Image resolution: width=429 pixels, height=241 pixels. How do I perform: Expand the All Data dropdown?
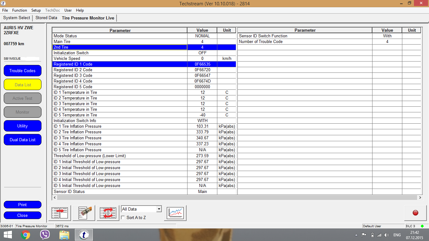coord(159,209)
